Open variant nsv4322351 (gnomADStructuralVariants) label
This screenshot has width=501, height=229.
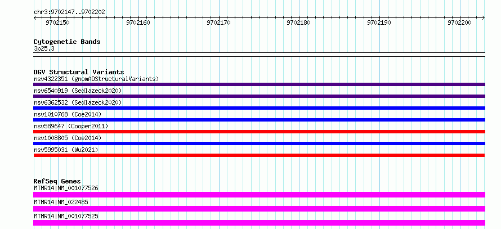96,79
